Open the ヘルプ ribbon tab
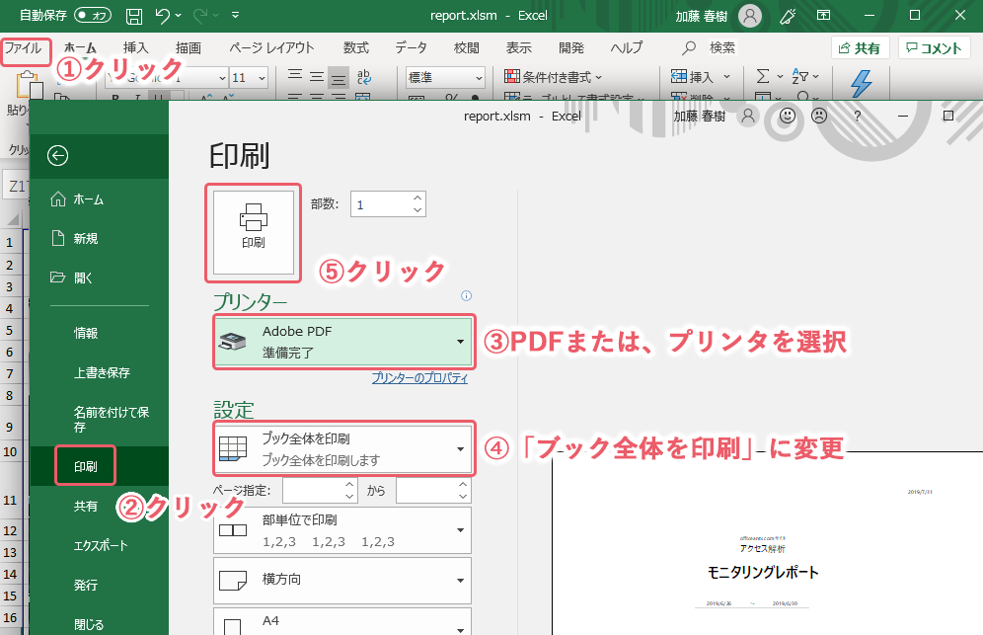983x635 pixels. [627, 47]
